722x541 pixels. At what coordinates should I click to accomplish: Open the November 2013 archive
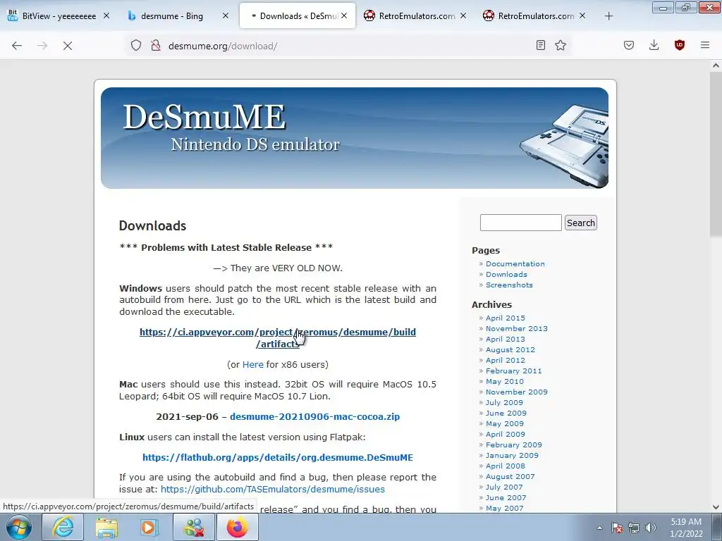(517, 328)
